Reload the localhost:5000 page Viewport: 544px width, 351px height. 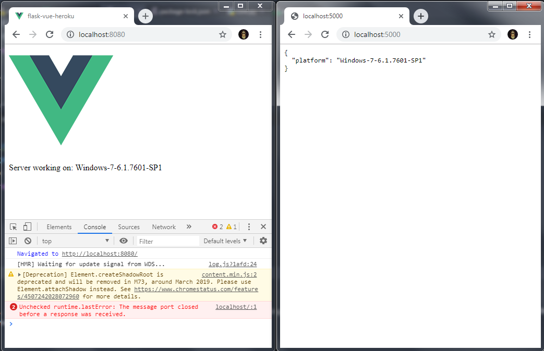point(325,34)
